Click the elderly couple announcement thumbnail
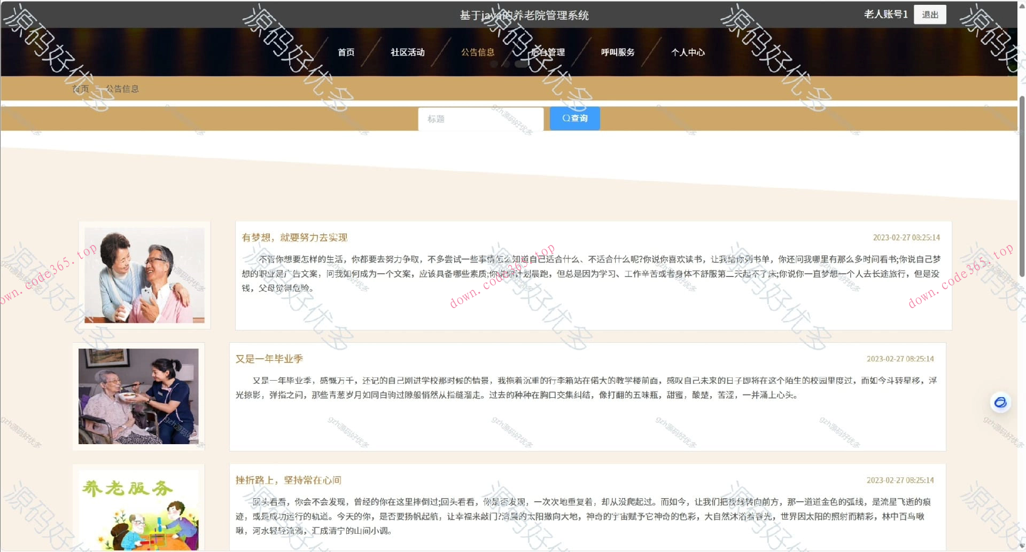The image size is (1026, 552). 144,274
